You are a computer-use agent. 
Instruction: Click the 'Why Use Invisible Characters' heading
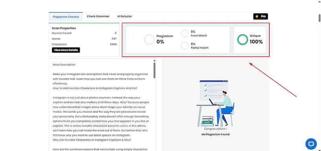tap(92, 140)
